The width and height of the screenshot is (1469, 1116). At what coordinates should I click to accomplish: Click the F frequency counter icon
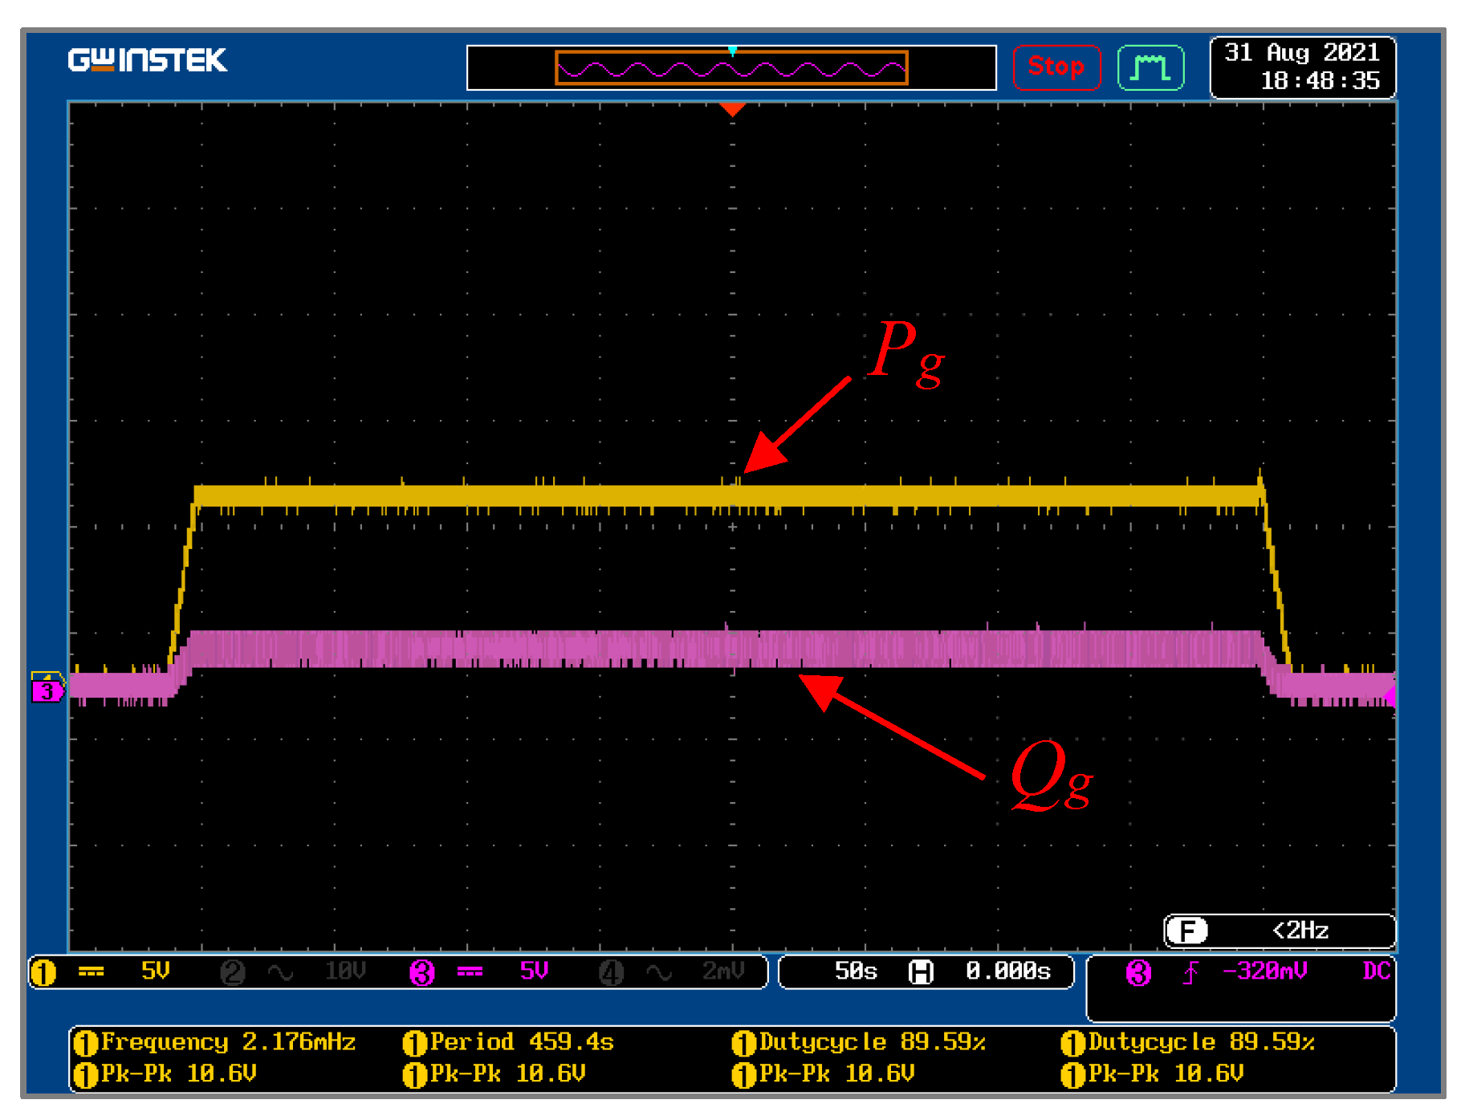point(1186,931)
